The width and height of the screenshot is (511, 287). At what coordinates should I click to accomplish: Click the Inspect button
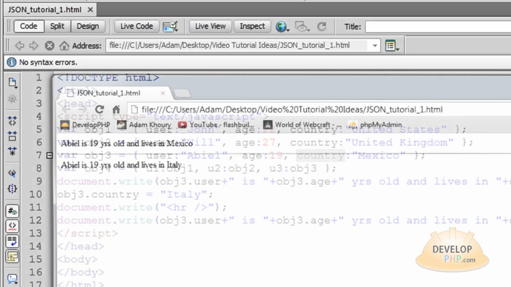click(252, 26)
